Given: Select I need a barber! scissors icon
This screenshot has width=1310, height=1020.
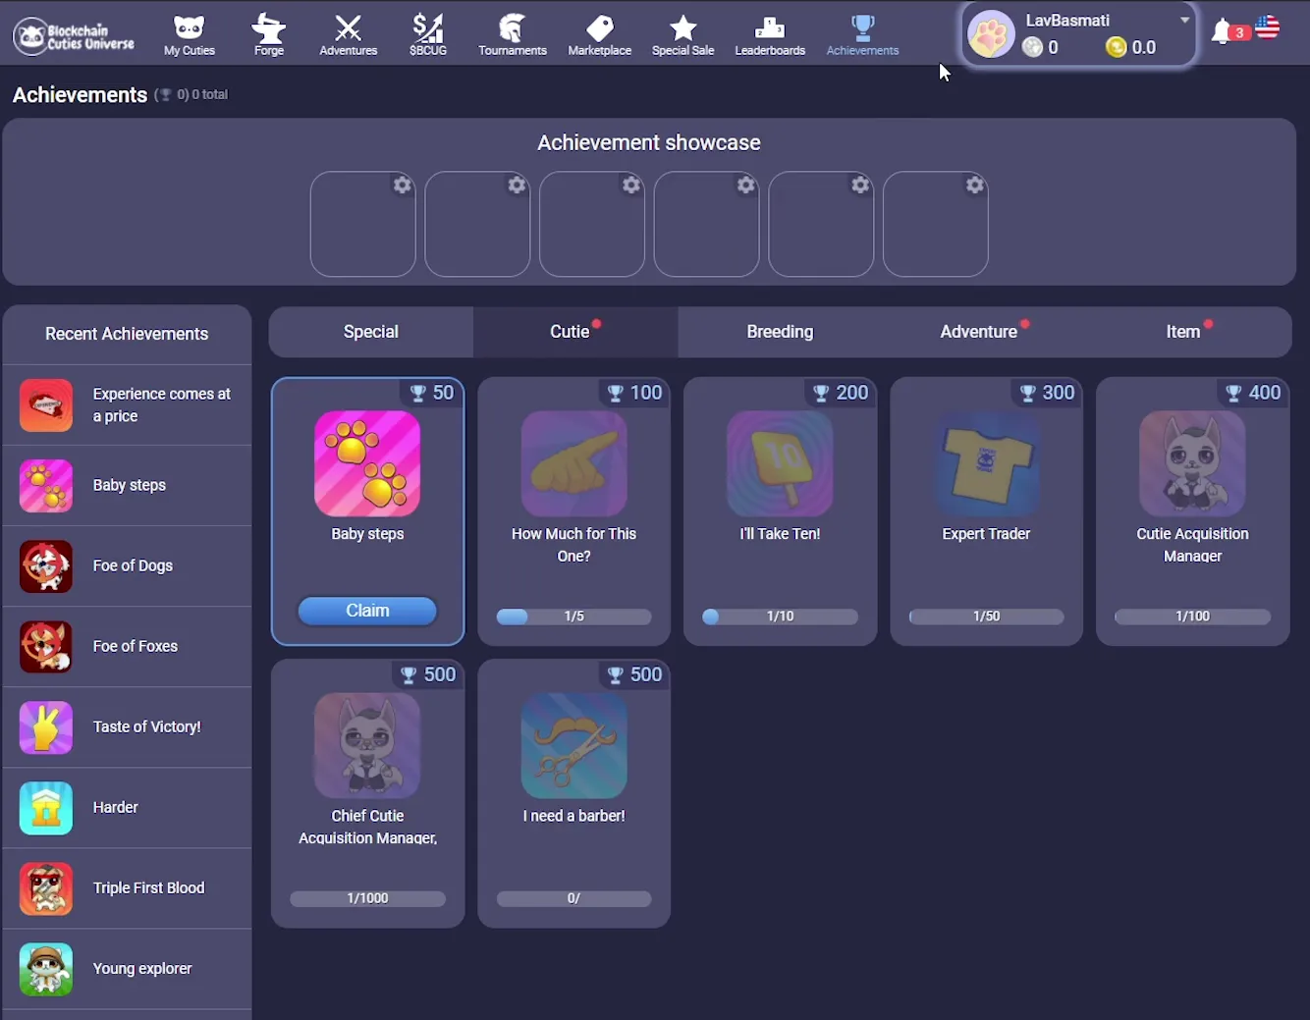Looking at the screenshot, I should tap(573, 745).
